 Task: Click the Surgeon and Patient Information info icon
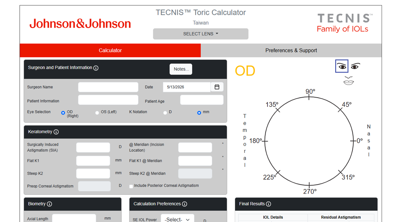(96, 68)
